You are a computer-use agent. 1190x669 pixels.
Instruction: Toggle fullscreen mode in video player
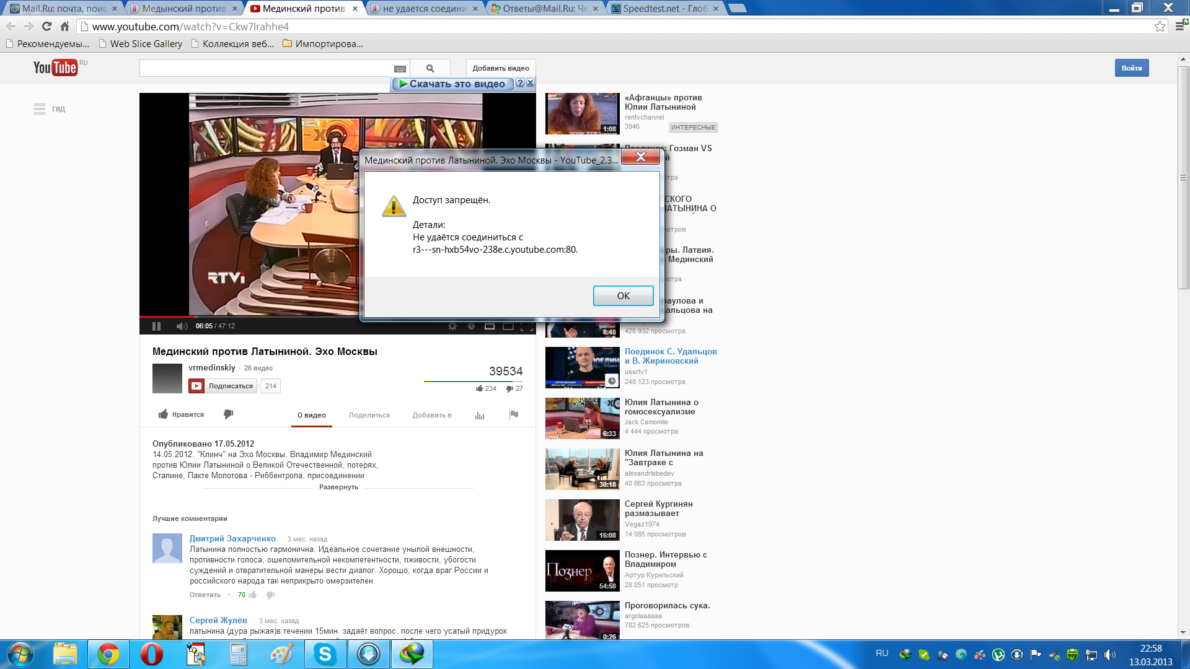pos(527,326)
